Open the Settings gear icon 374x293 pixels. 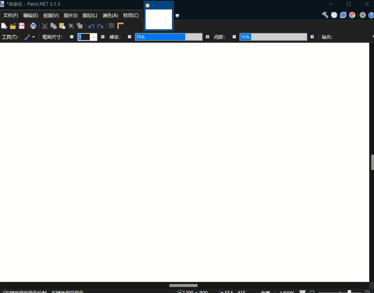[362, 15]
